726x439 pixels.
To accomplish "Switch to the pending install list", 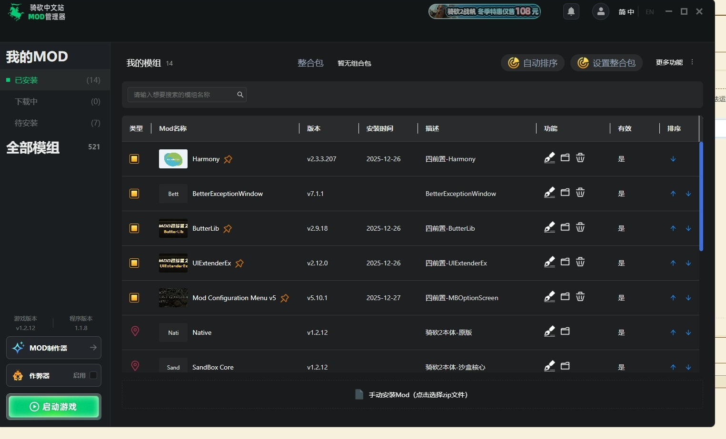I will click(27, 123).
